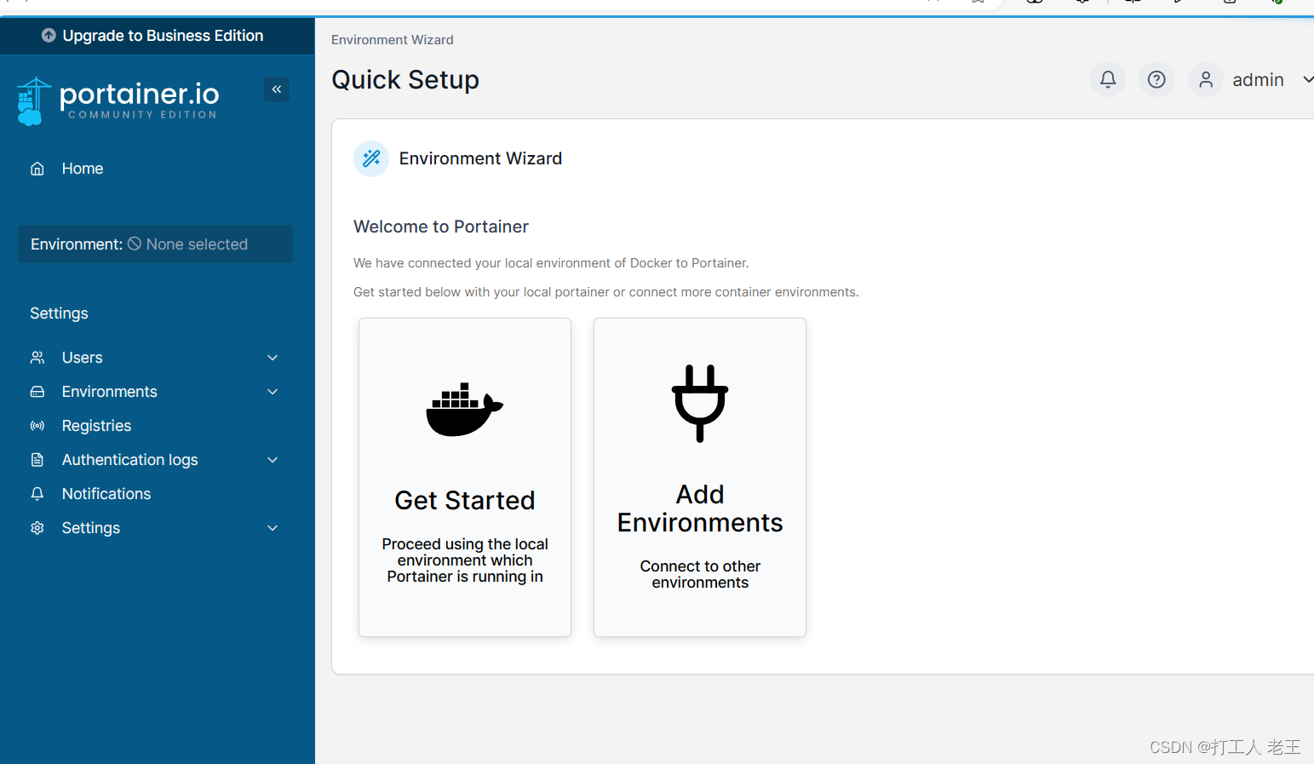Choose the Get Started card
This screenshot has height=764, width=1314.
[x=465, y=477]
